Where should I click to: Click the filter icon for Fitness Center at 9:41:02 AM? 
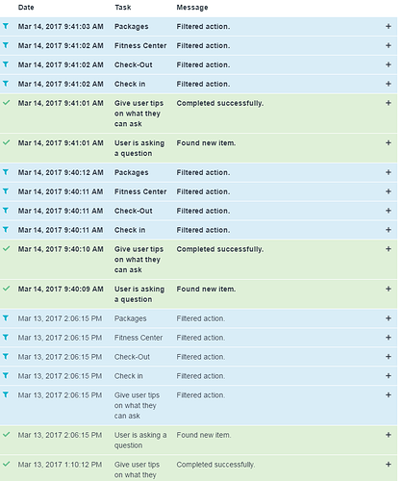pyautogui.click(x=6, y=45)
